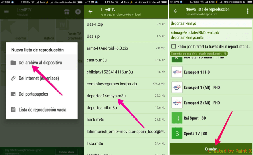Click the file path field /storage/emulated/0/Download/

[211, 35]
